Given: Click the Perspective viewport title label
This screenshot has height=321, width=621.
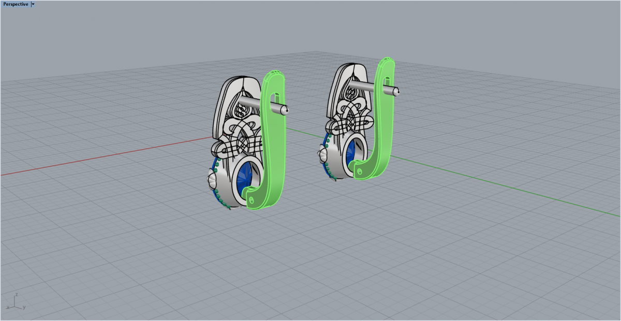Looking at the screenshot, I should tap(16, 4).
